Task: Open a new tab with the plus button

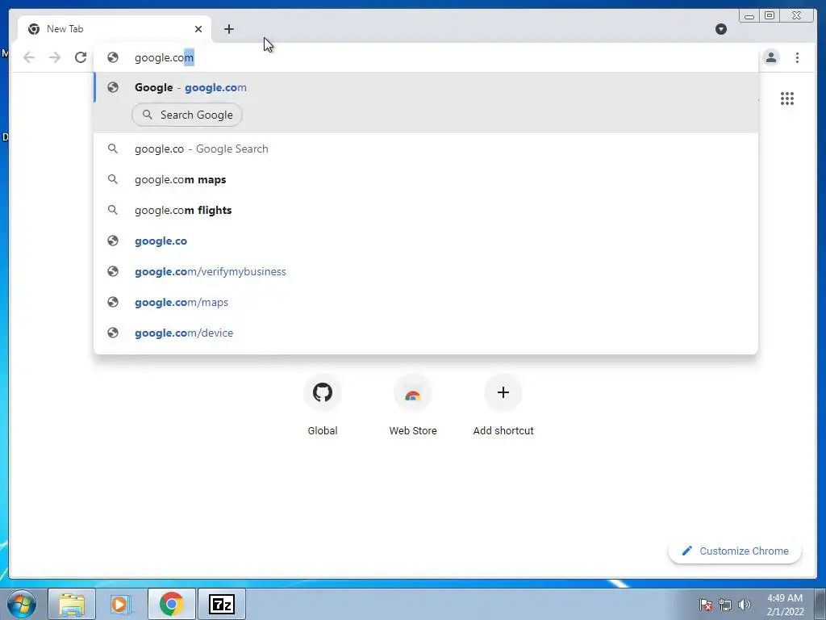Action: click(228, 29)
